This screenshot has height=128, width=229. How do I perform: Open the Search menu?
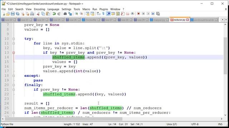[x=19, y=9]
